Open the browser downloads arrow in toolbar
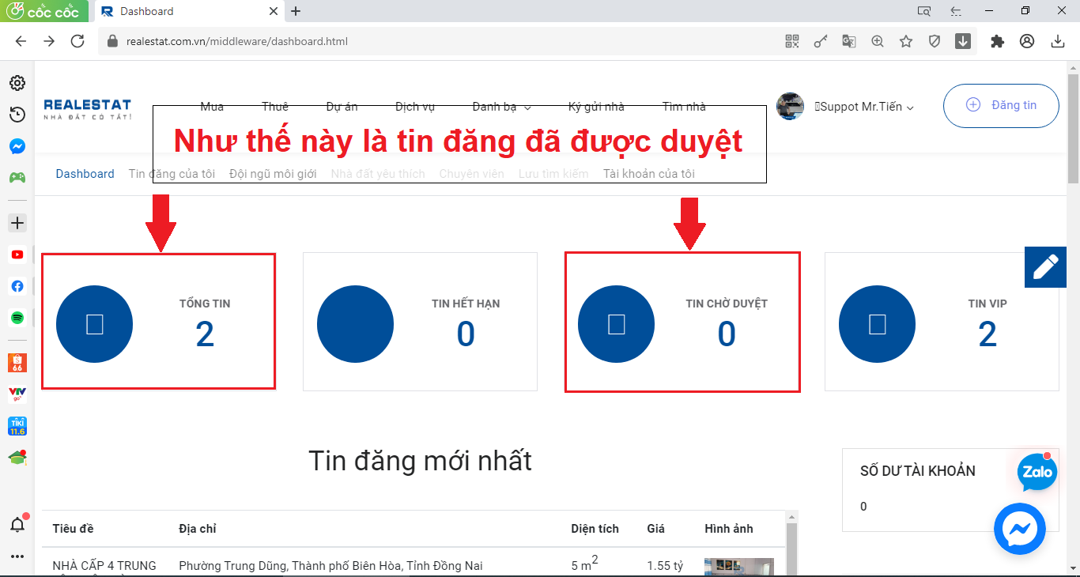 pos(1058,42)
